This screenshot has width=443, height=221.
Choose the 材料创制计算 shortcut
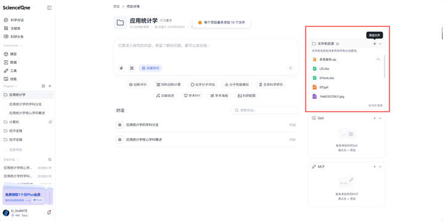(x=169, y=85)
